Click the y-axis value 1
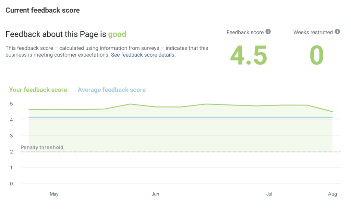 click(11, 168)
